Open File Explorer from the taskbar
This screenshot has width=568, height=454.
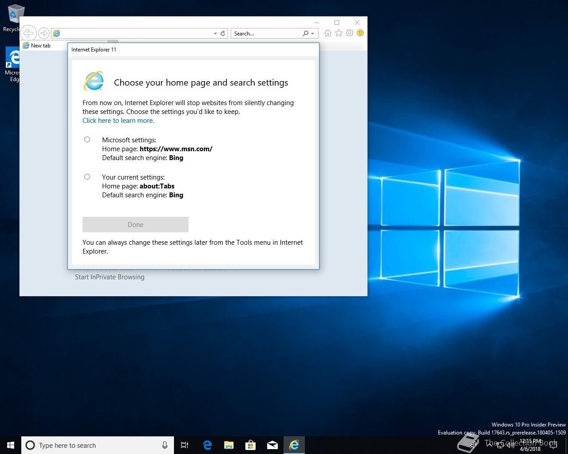point(229,445)
